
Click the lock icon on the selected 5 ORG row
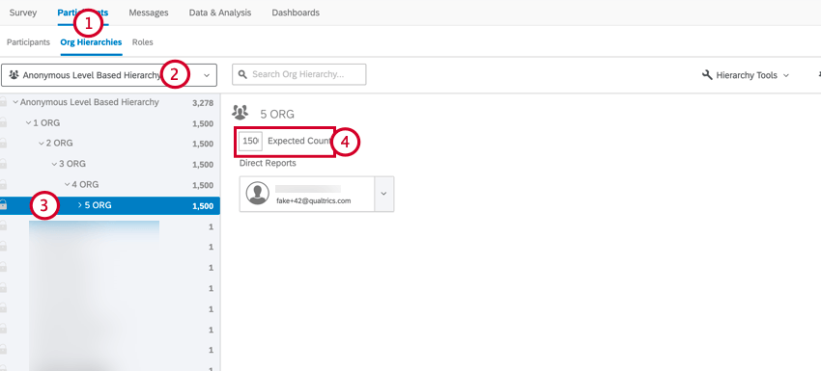pos(3,205)
